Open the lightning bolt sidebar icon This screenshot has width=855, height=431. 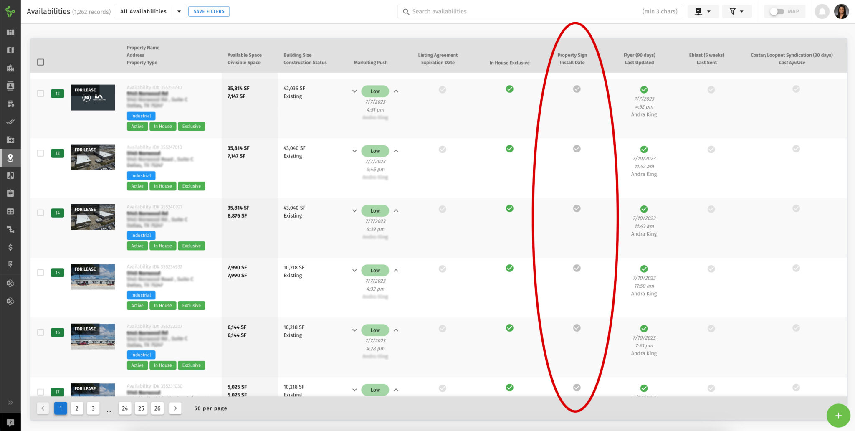click(x=10, y=265)
